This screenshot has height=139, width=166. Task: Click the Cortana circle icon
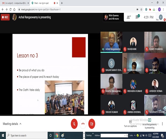(51, 135)
